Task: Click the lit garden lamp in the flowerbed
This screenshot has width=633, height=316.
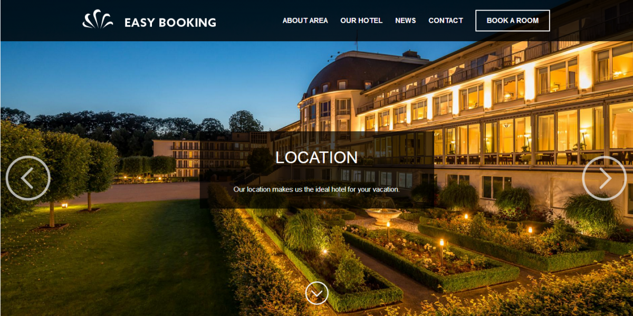Action: (442, 251)
